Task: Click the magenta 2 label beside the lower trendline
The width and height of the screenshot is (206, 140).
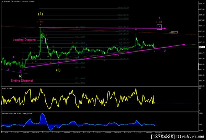Action: (164, 51)
